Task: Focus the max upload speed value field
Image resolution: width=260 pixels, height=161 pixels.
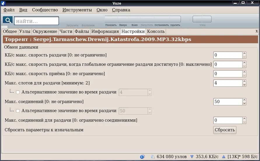Action: pos(228,55)
